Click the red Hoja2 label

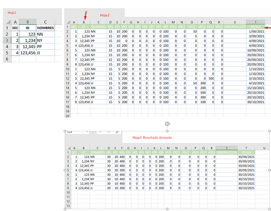pos(105,15)
